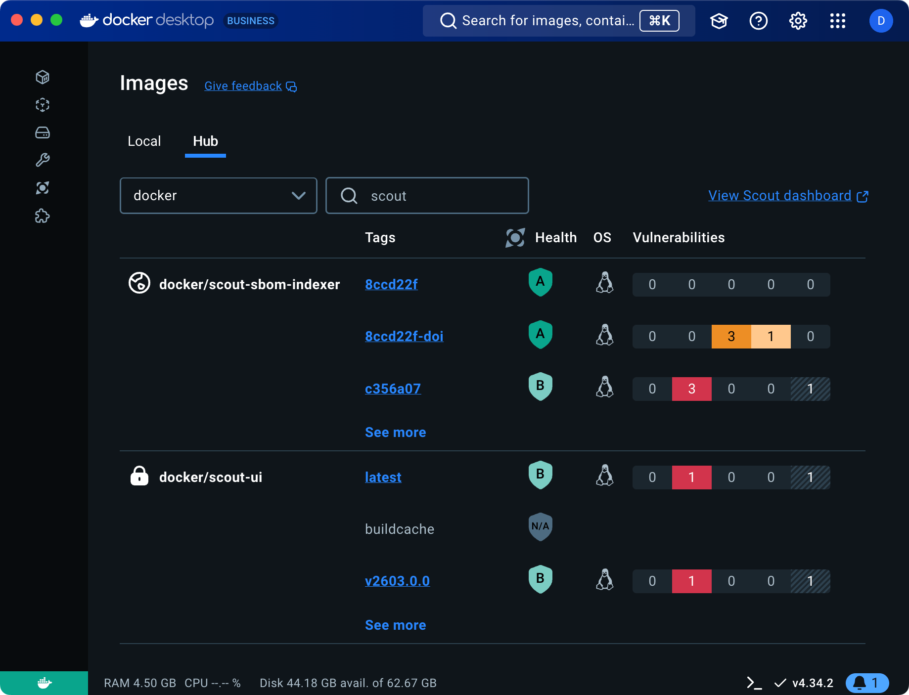
Task: Open the Containers view in the sidebar
Action: 43,77
